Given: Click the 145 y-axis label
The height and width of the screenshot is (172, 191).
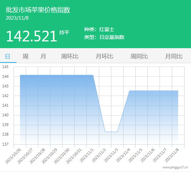Looking at the screenshot, I should (5, 67).
